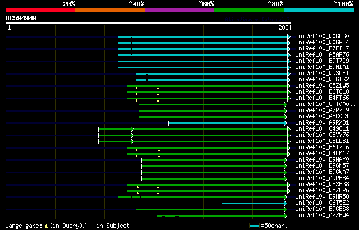Image resolution: width=359 pixels, height=230 pixels.
Task: Click the Large gaps legend text
Action: 24,226
